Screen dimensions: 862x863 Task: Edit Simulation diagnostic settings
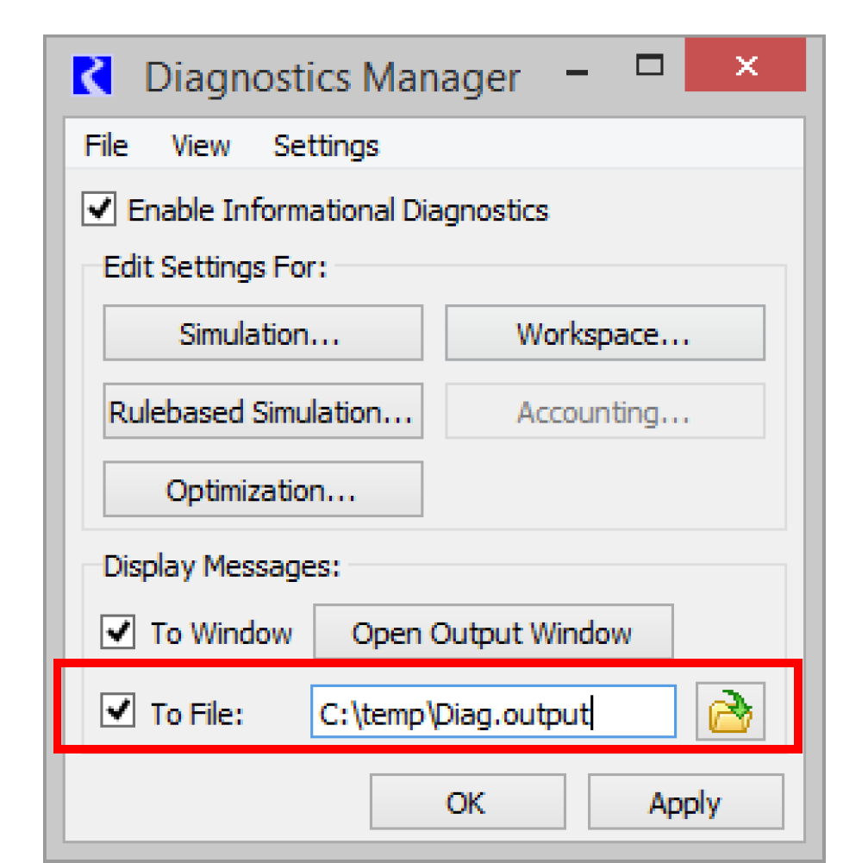click(x=263, y=334)
